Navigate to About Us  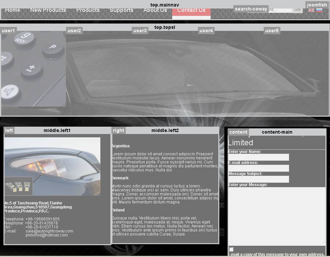click(155, 10)
